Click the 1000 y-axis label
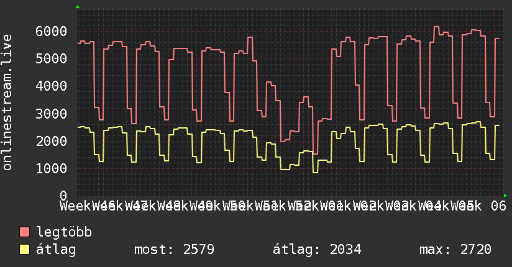This screenshot has width=512, height=267. (x=52, y=169)
